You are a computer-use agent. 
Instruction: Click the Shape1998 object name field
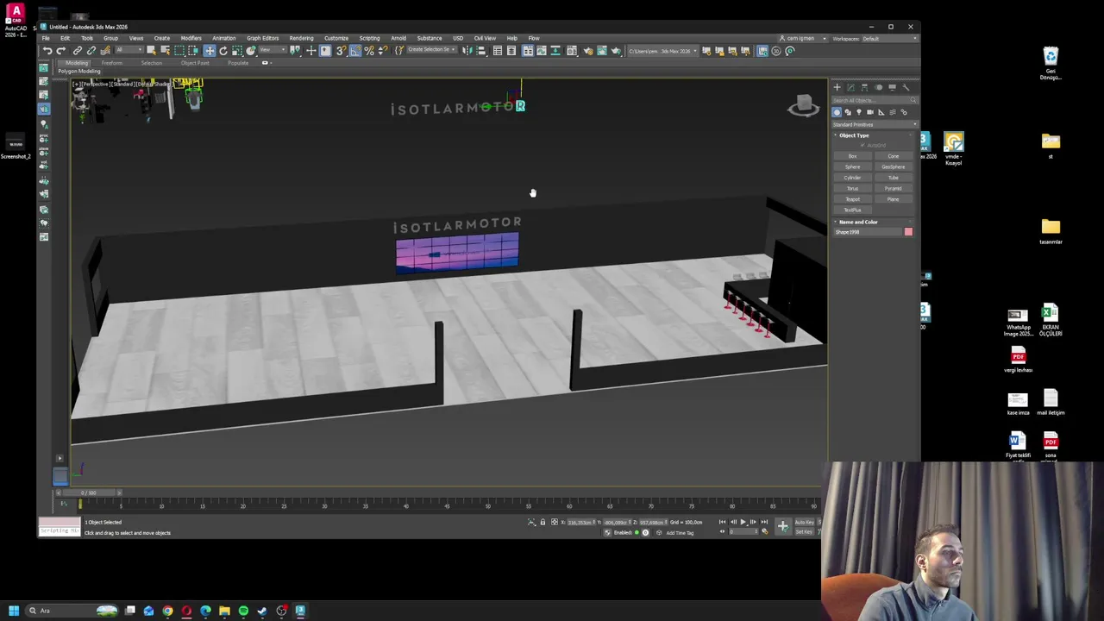(x=867, y=232)
